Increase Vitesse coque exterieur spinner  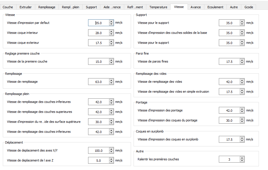[x=111, y=42]
